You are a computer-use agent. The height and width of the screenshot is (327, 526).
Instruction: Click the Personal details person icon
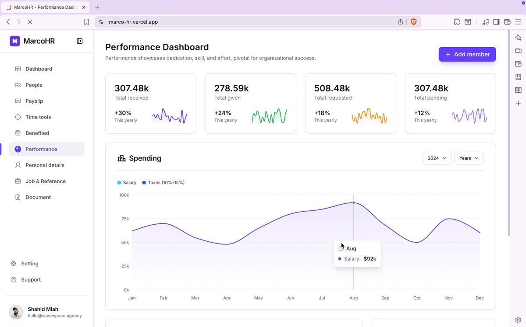[x=18, y=165]
